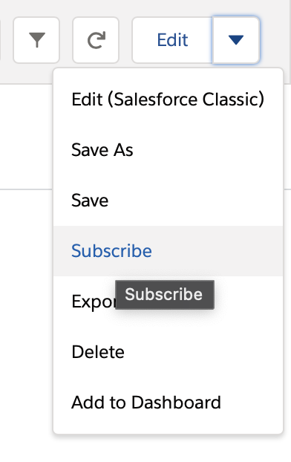Collapse the dropdown arrow beside Edit

pyautogui.click(x=236, y=40)
